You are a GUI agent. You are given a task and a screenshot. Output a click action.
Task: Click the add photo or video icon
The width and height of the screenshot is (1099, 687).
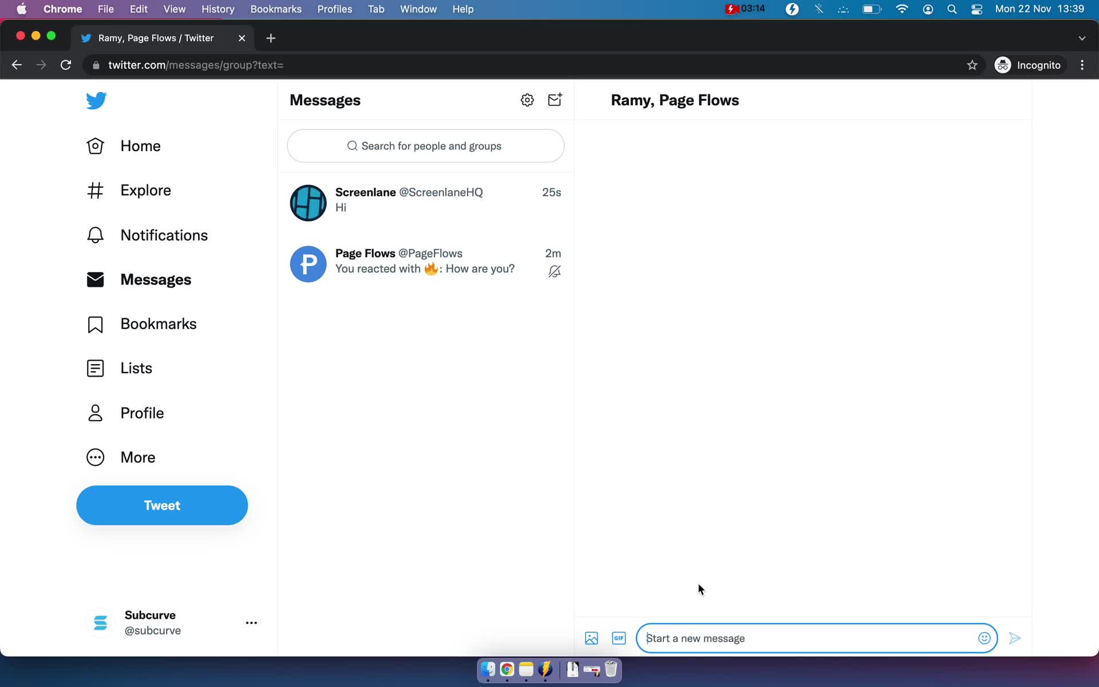591,638
